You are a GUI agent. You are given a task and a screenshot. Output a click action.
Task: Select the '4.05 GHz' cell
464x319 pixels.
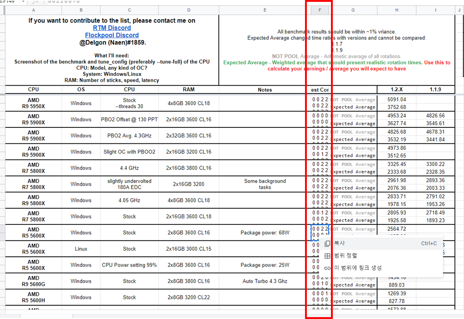coord(129,200)
